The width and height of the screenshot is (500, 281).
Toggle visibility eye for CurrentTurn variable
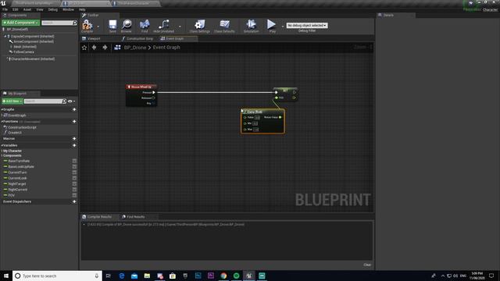point(74,173)
